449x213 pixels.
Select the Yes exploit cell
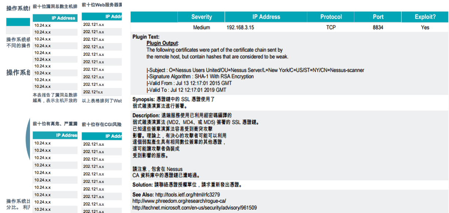point(425,27)
